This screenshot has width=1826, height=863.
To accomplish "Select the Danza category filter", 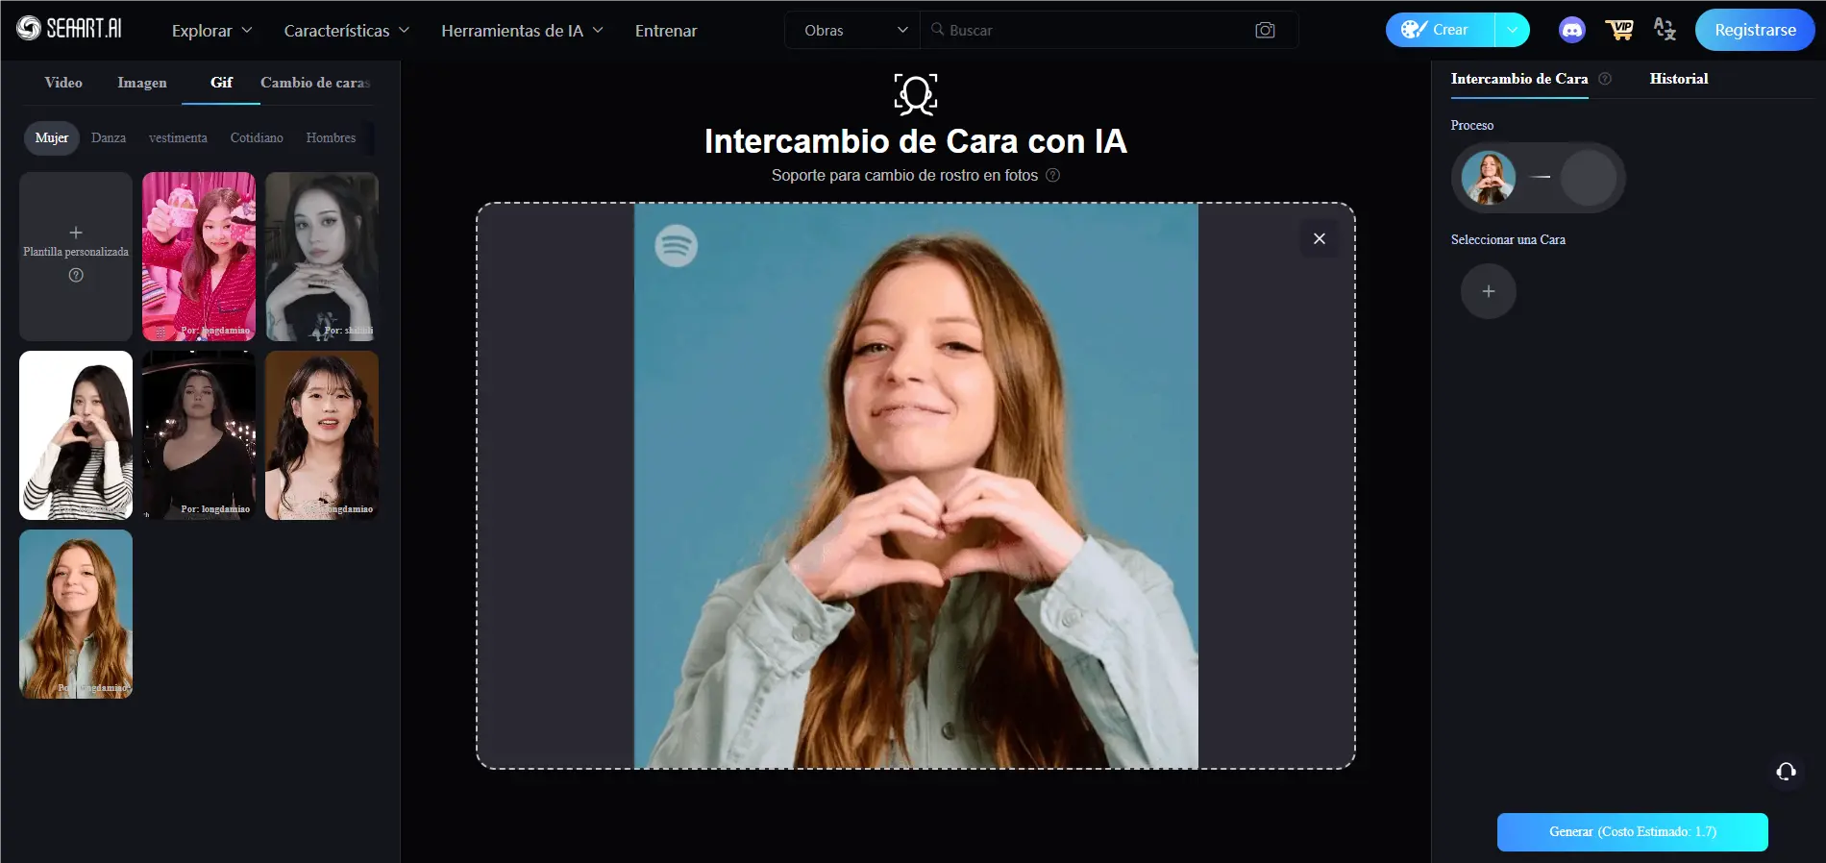I will pos(109,137).
